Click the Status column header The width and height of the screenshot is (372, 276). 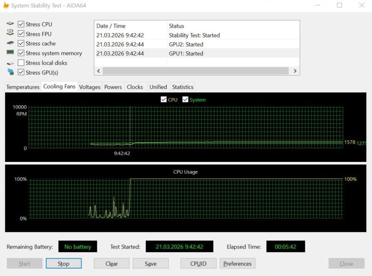tap(233, 26)
